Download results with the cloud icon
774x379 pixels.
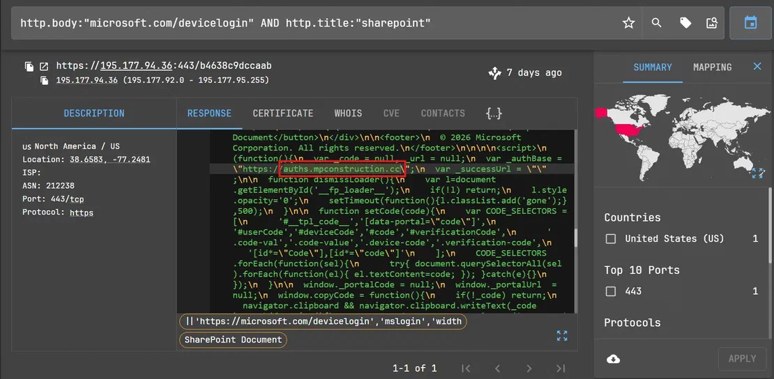613,359
